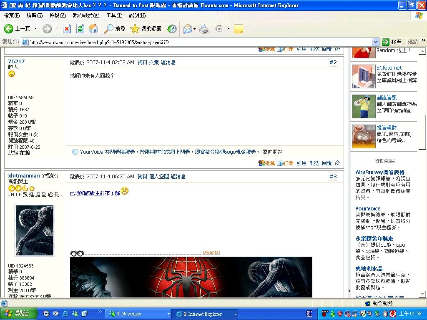The image size is (427, 320).
Task: Click 資料 link in post #2
Action: pyautogui.click(x=142, y=62)
